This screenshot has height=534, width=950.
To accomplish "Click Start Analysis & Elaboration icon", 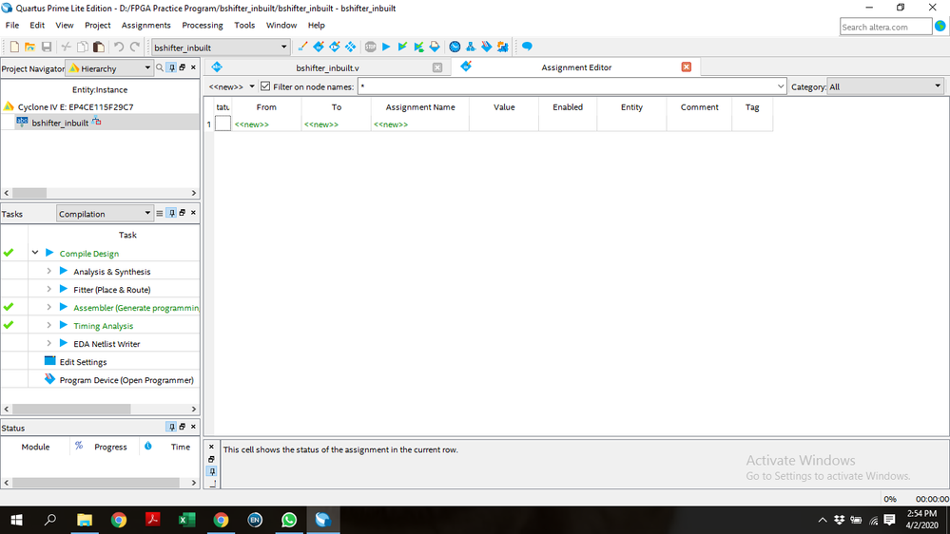I will pyautogui.click(x=402, y=47).
